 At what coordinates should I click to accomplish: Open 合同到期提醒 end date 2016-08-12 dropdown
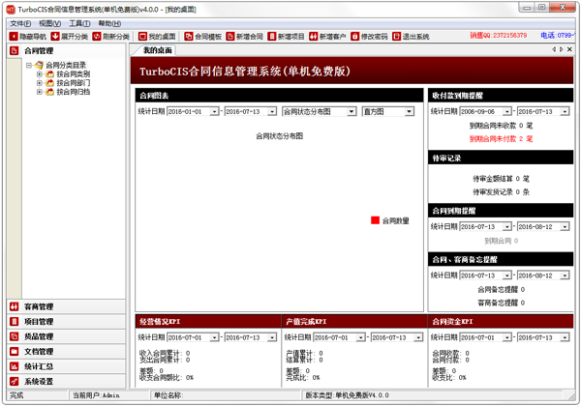click(565, 226)
